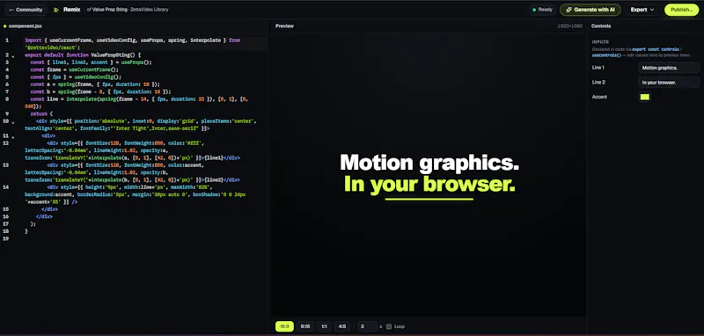Click the 'const b = spring' code line

pyautogui.click(x=101, y=91)
